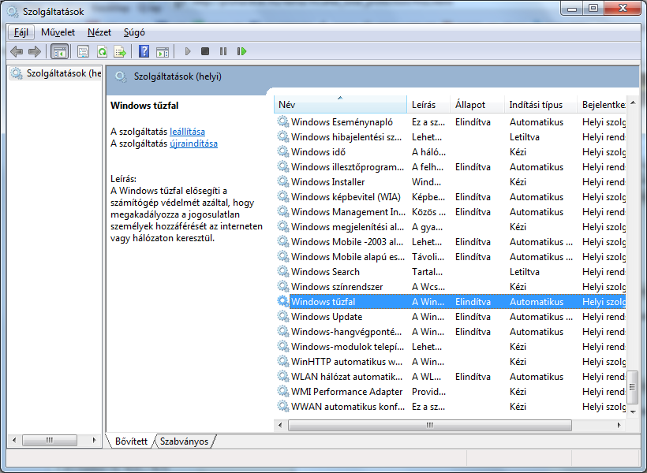The width and height of the screenshot is (647, 473).
Task: Sort by the Név column header
Action: pyautogui.click(x=340, y=104)
